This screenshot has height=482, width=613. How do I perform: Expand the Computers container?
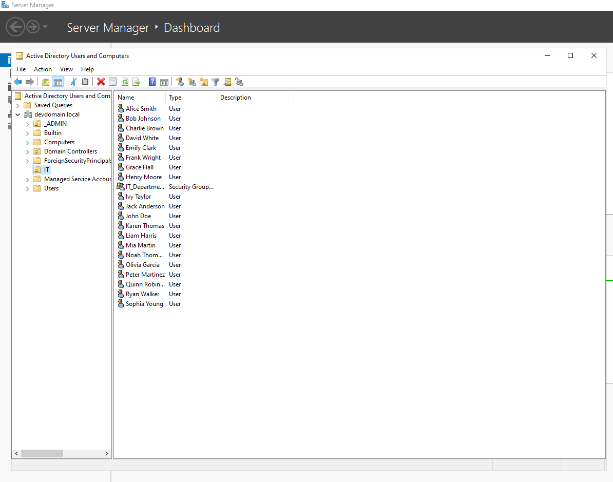pyautogui.click(x=27, y=143)
